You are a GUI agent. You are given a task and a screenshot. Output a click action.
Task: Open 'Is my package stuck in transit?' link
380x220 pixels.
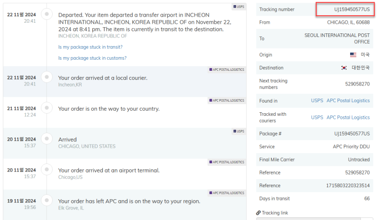(90, 47)
